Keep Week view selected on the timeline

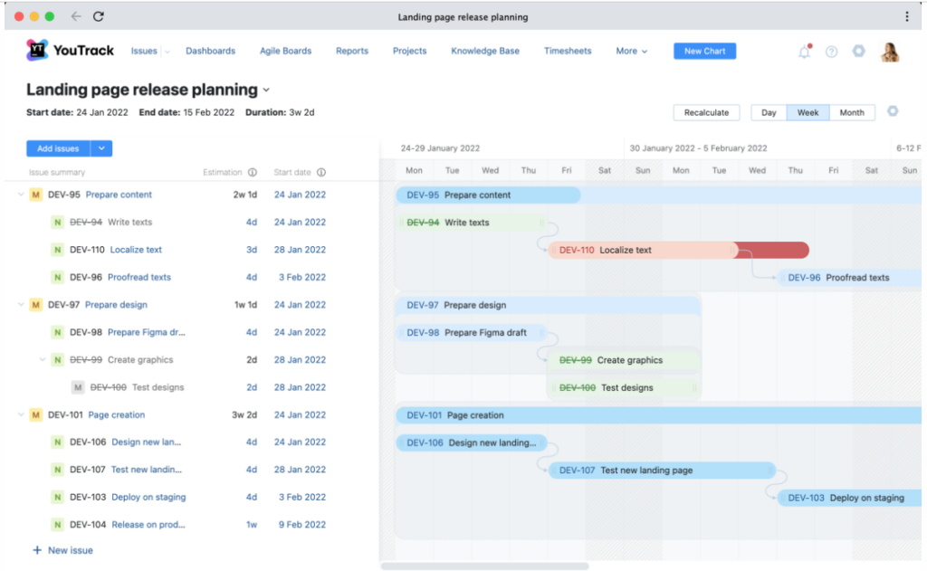coord(808,112)
